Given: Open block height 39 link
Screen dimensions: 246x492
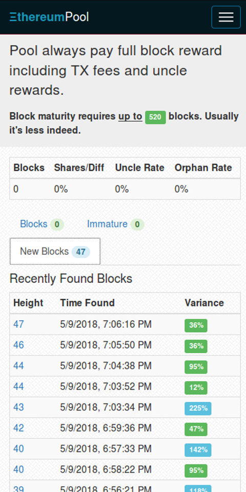Looking at the screenshot, I should pos(18,488).
